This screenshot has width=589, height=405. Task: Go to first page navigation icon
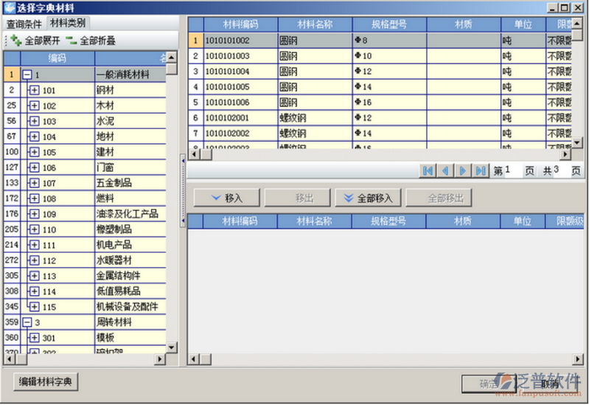[x=428, y=170]
